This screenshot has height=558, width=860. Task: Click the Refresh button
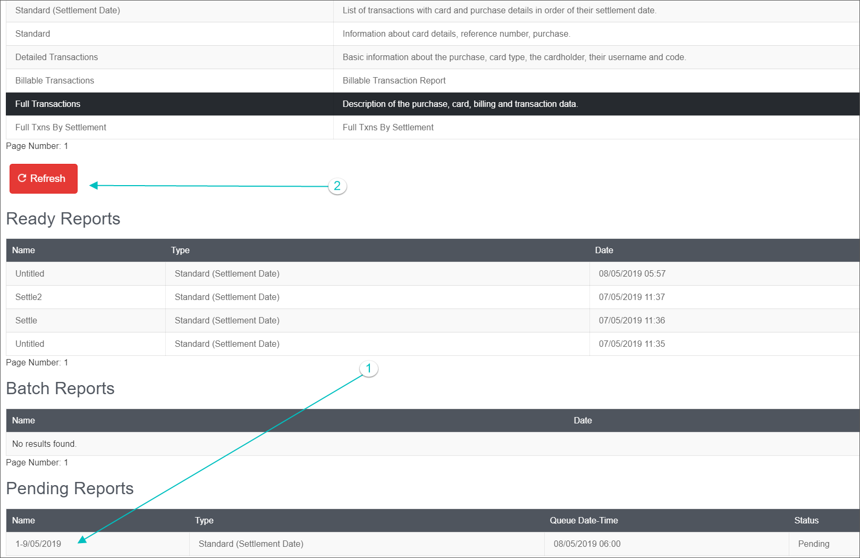pyautogui.click(x=43, y=179)
